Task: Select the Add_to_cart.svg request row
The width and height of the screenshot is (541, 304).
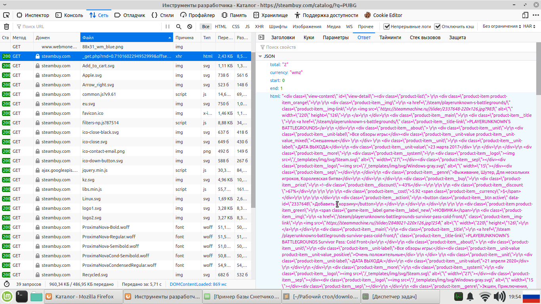Action: pos(125,66)
